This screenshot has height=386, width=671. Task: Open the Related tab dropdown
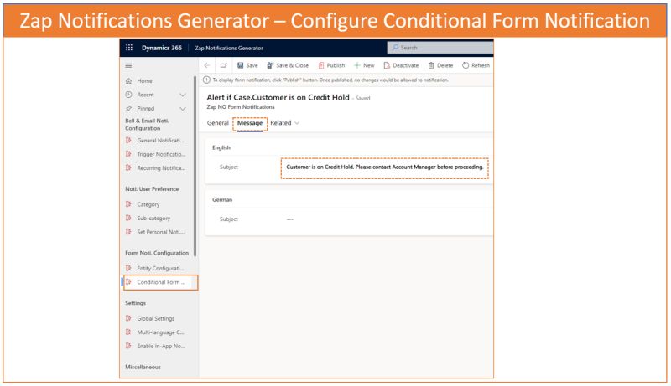coord(285,123)
